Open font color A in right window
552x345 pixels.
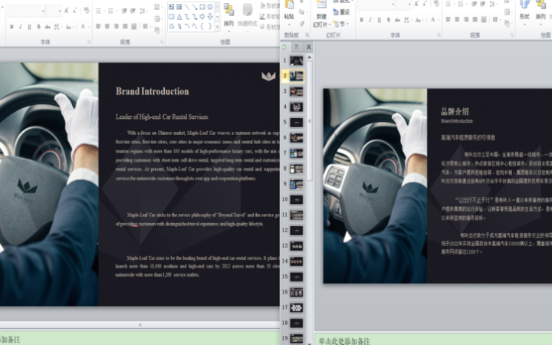pyautogui.click(x=433, y=20)
